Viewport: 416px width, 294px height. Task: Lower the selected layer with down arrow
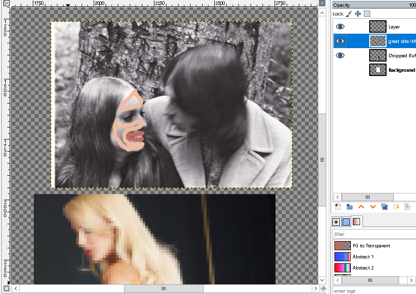click(373, 206)
